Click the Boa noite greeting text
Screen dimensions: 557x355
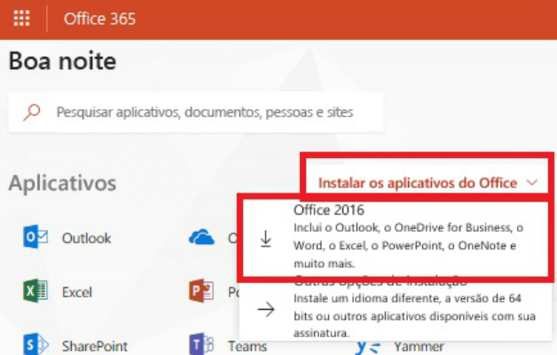(62, 60)
